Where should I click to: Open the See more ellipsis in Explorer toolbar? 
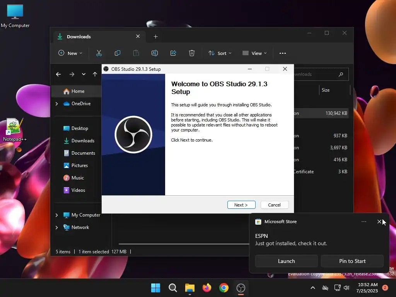pyautogui.click(x=283, y=53)
